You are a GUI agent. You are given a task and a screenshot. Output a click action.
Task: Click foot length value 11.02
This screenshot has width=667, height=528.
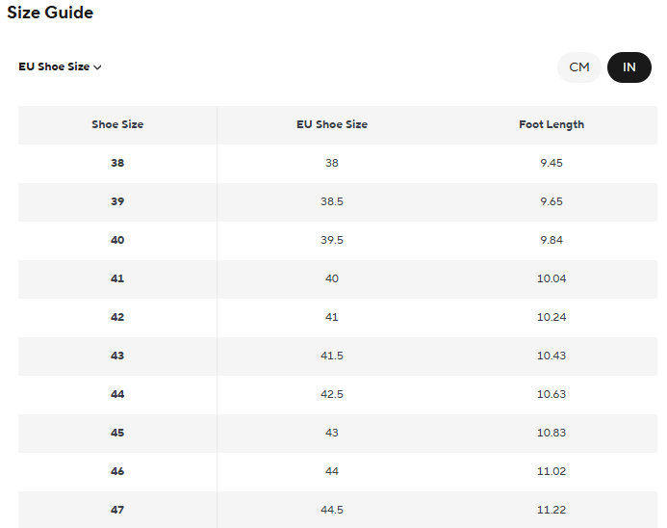(552, 472)
